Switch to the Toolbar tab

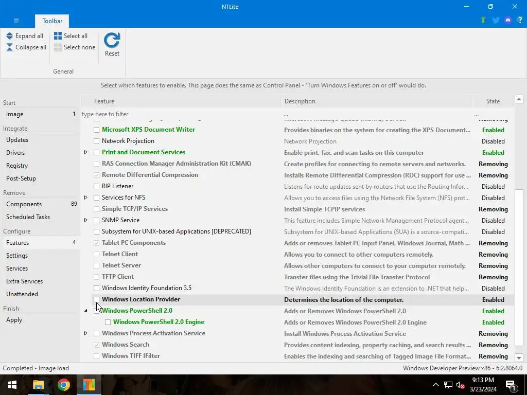(x=52, y=21)
